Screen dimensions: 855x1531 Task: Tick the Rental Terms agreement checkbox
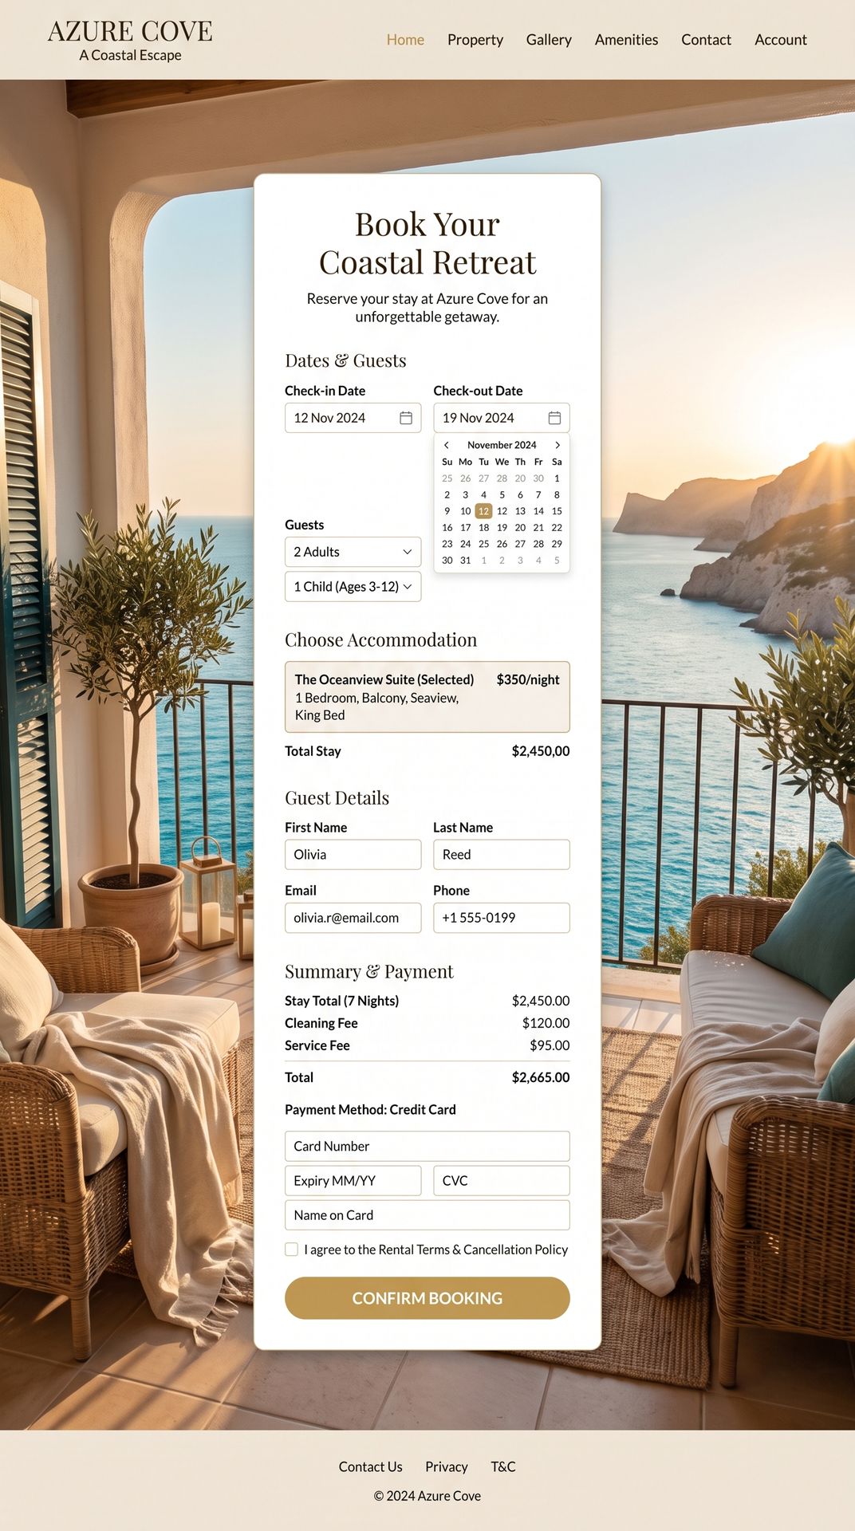tap(292, 1250)
